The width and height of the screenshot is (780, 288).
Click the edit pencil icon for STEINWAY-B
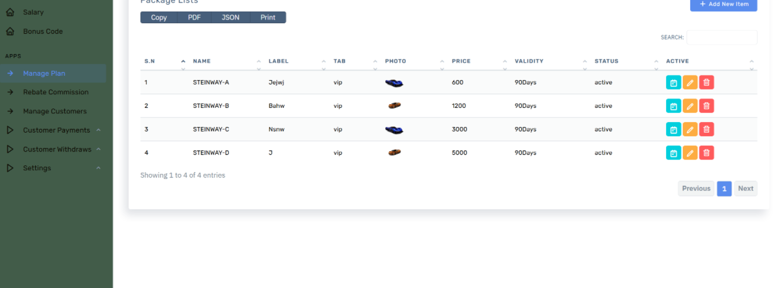(690, 106)
